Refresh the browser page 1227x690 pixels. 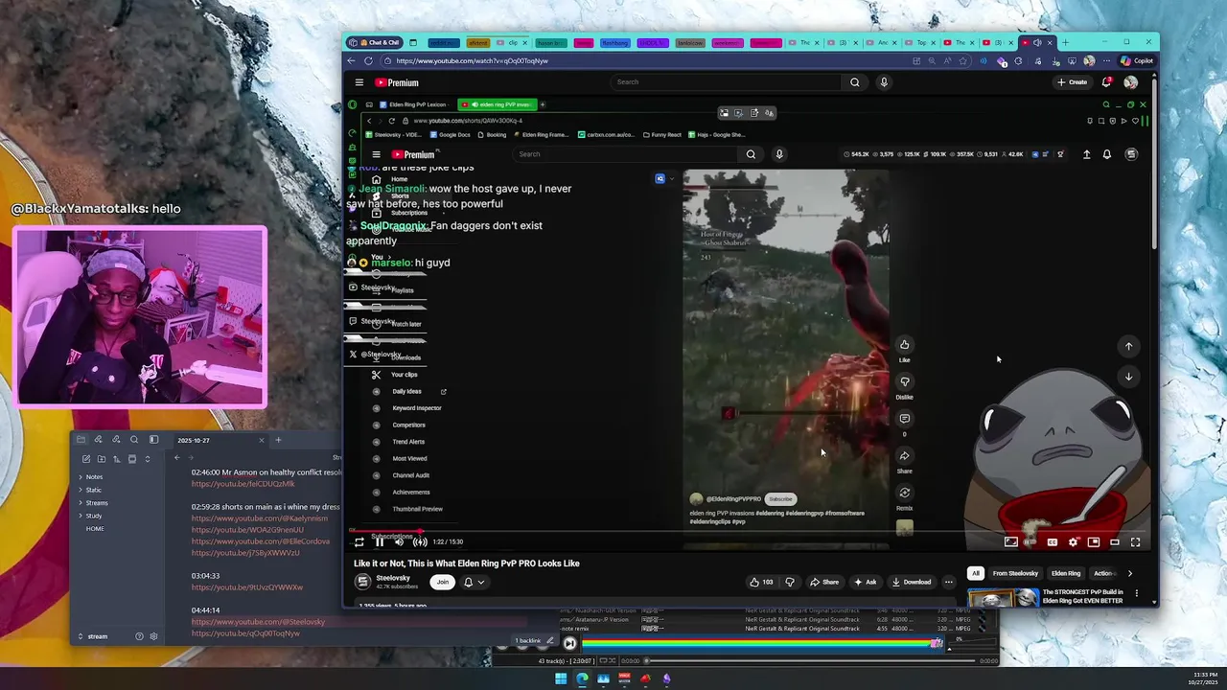[368, 60]
